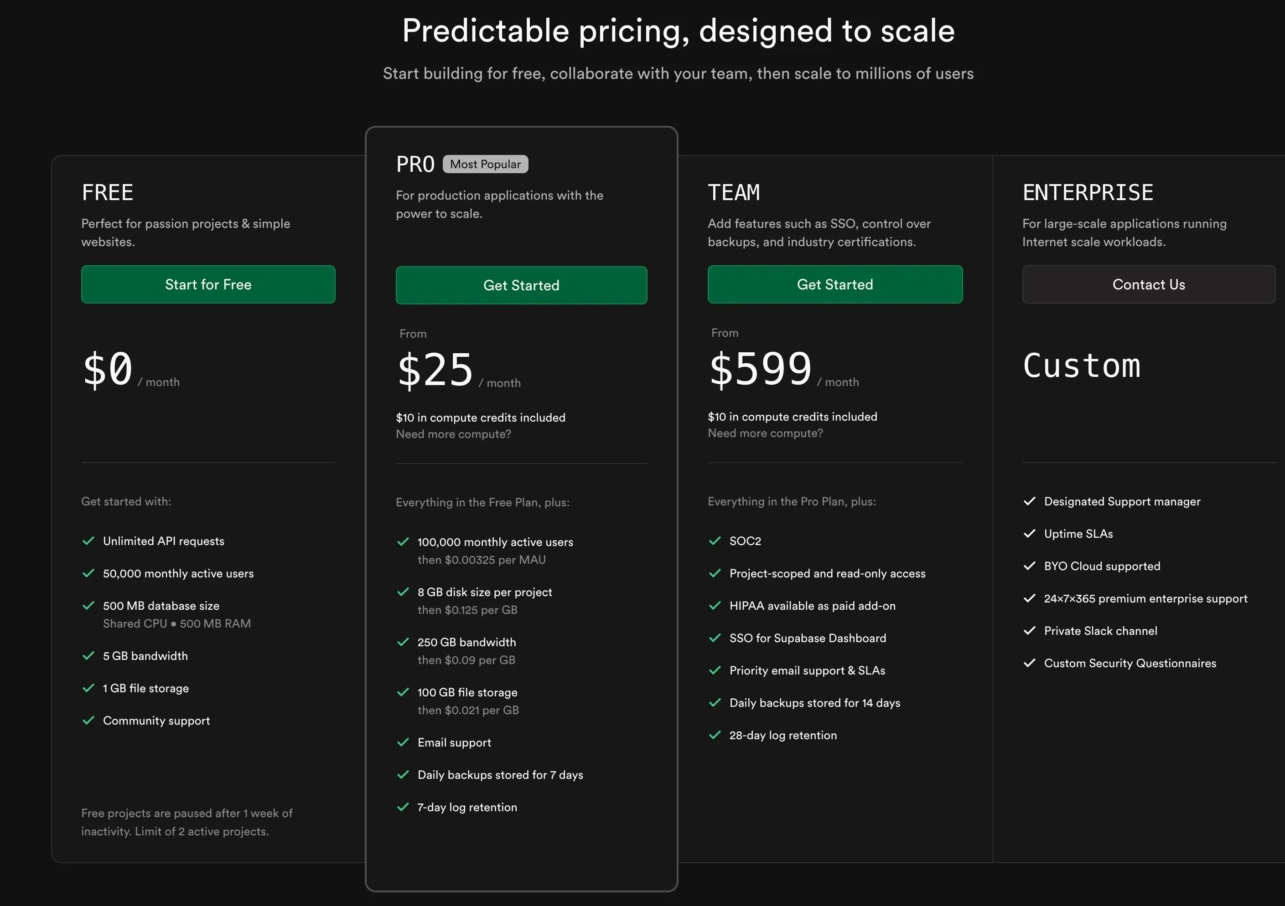1285x906 pixels.
Task: Click the $599 Team price
Action: click(760, 369)
